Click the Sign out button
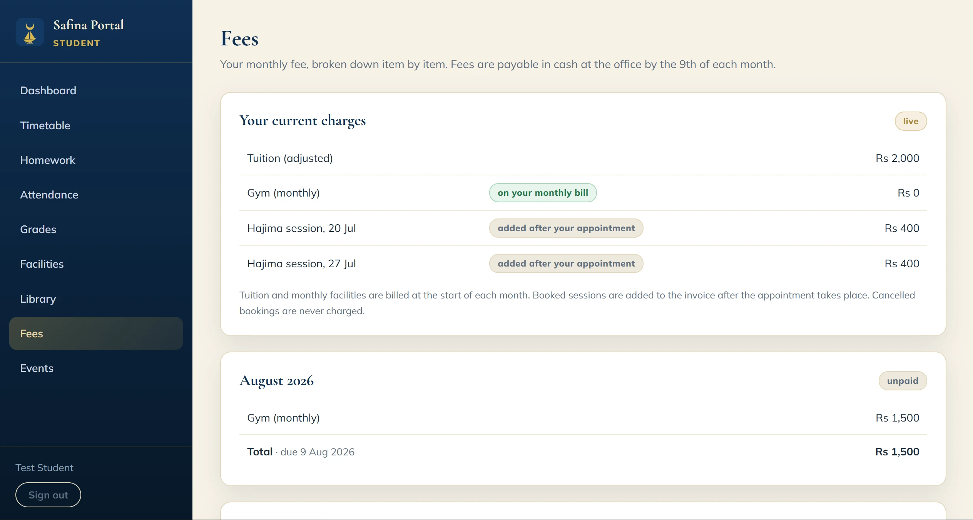This screenshot has height=520, width=973. tap(48, 495)
